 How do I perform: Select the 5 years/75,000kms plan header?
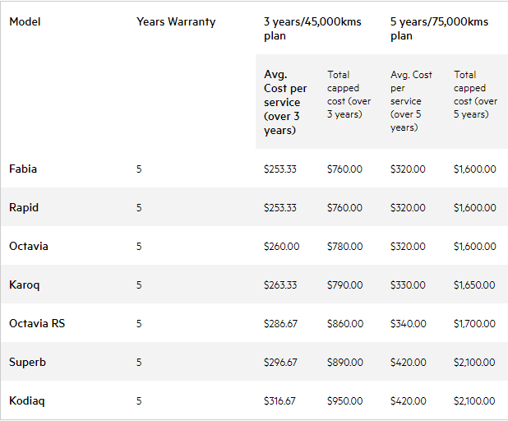(439, 29)
